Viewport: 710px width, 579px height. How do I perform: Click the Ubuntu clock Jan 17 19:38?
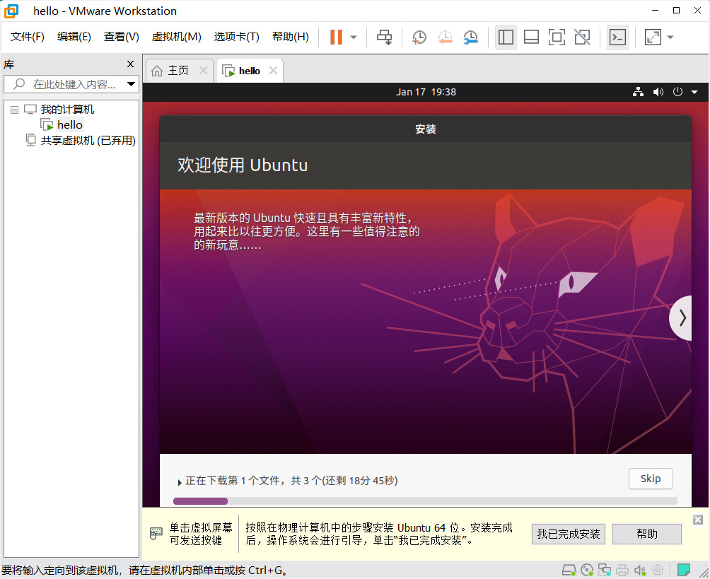(426, 92)
